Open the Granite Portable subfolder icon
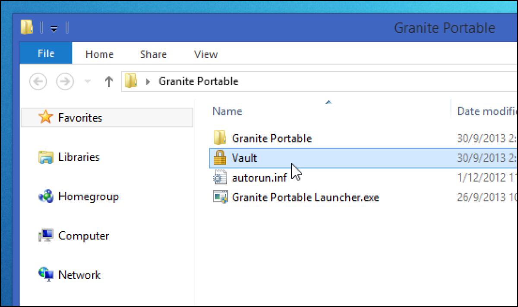 point(220,138)
